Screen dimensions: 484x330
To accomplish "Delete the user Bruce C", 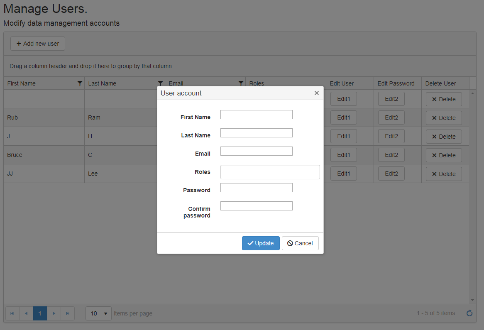I will click(x=444, y=155).
